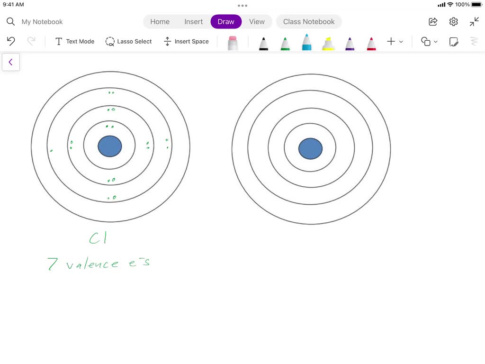The width and height of the screenshot is (485, 364).
Task: Select the black pen
Action: pos(263,42)
